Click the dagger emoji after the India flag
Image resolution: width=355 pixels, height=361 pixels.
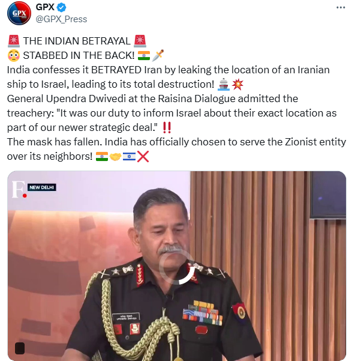158,55
